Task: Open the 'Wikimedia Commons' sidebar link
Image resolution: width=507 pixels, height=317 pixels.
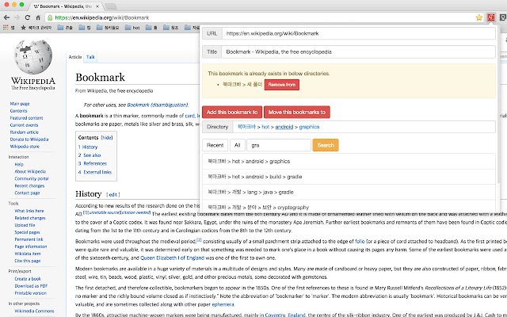Action: (34, 311)
